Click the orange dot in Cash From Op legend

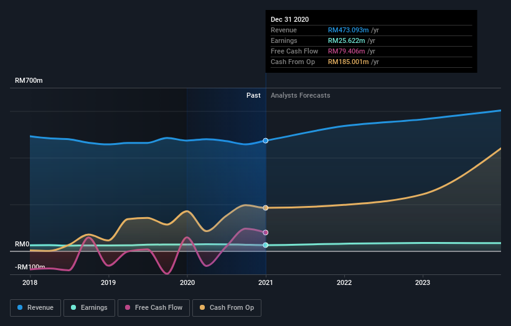pyautogui.click(x=202, y=307)
